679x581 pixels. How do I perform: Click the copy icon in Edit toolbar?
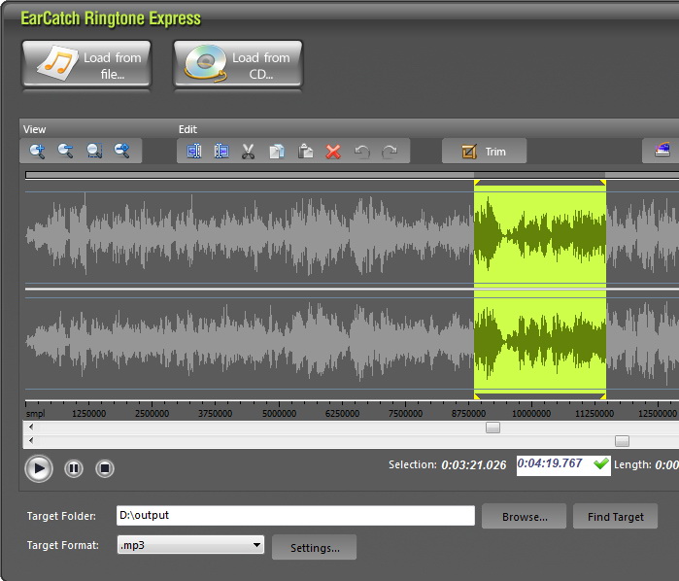277,152
